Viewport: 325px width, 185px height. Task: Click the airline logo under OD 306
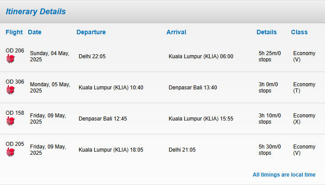point(11,89)
